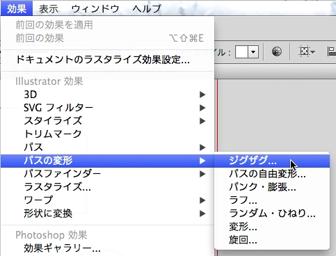The image size is (336, 256).
Task: Open the style swatch dropdown arrow
Action: 253,51
